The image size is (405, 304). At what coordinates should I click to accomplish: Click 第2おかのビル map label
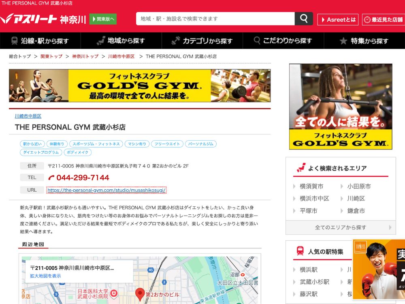162,294
